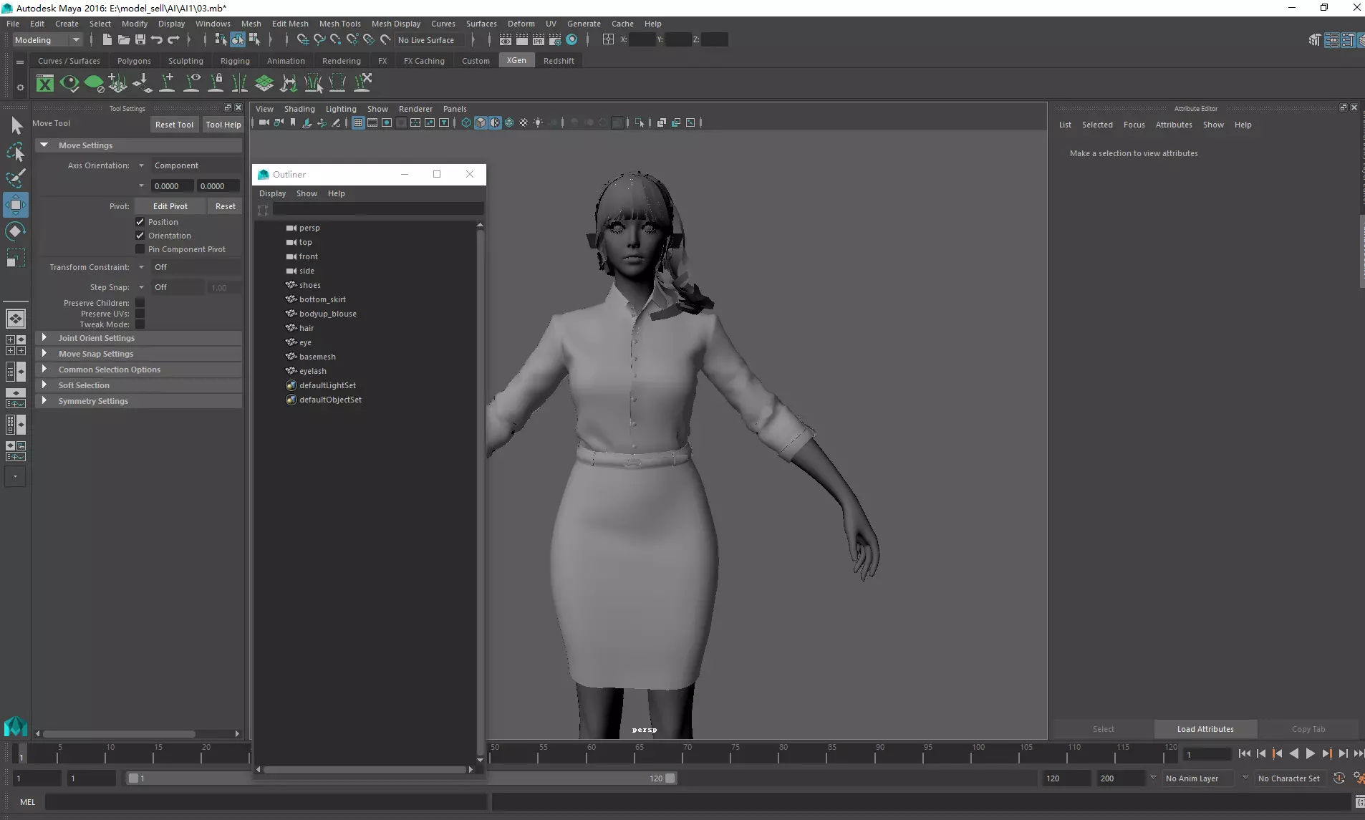Click the viewport Select Camera icon
Viewport: 1365px width, 820px height.
[x=264, y=122]
